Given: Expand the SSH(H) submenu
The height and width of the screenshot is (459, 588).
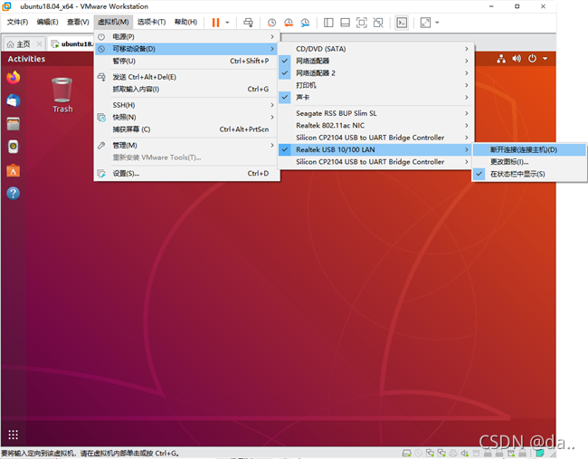Looking at the screenshot, I should coord(186,105).
